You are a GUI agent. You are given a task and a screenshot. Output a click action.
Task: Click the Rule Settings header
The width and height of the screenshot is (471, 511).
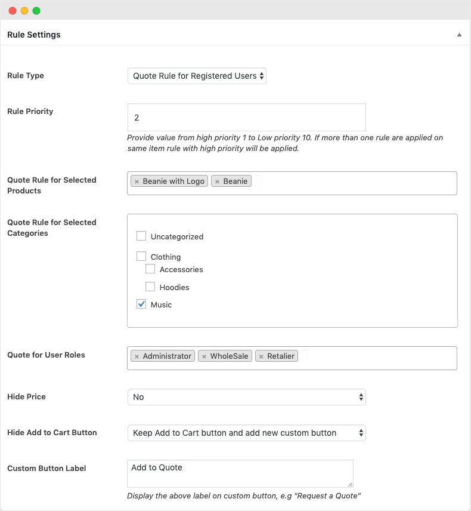33,35
